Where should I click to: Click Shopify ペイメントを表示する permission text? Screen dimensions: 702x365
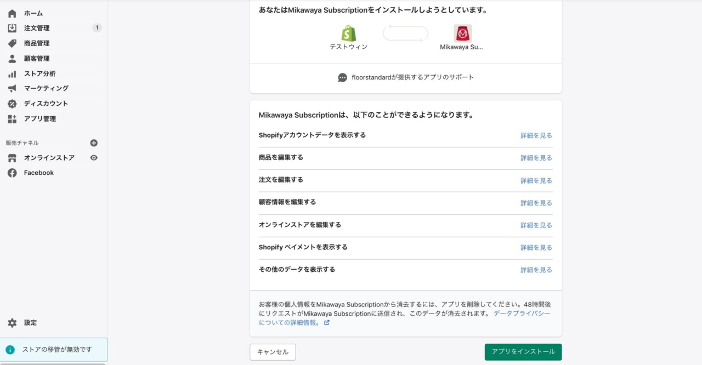(x=303, y=247)
